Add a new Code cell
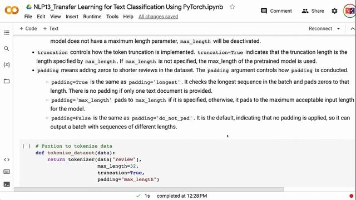This screenshot has width=356, height=200. 28,28
